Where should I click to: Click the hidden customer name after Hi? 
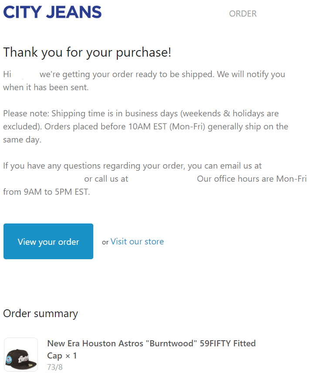point(25,74)
